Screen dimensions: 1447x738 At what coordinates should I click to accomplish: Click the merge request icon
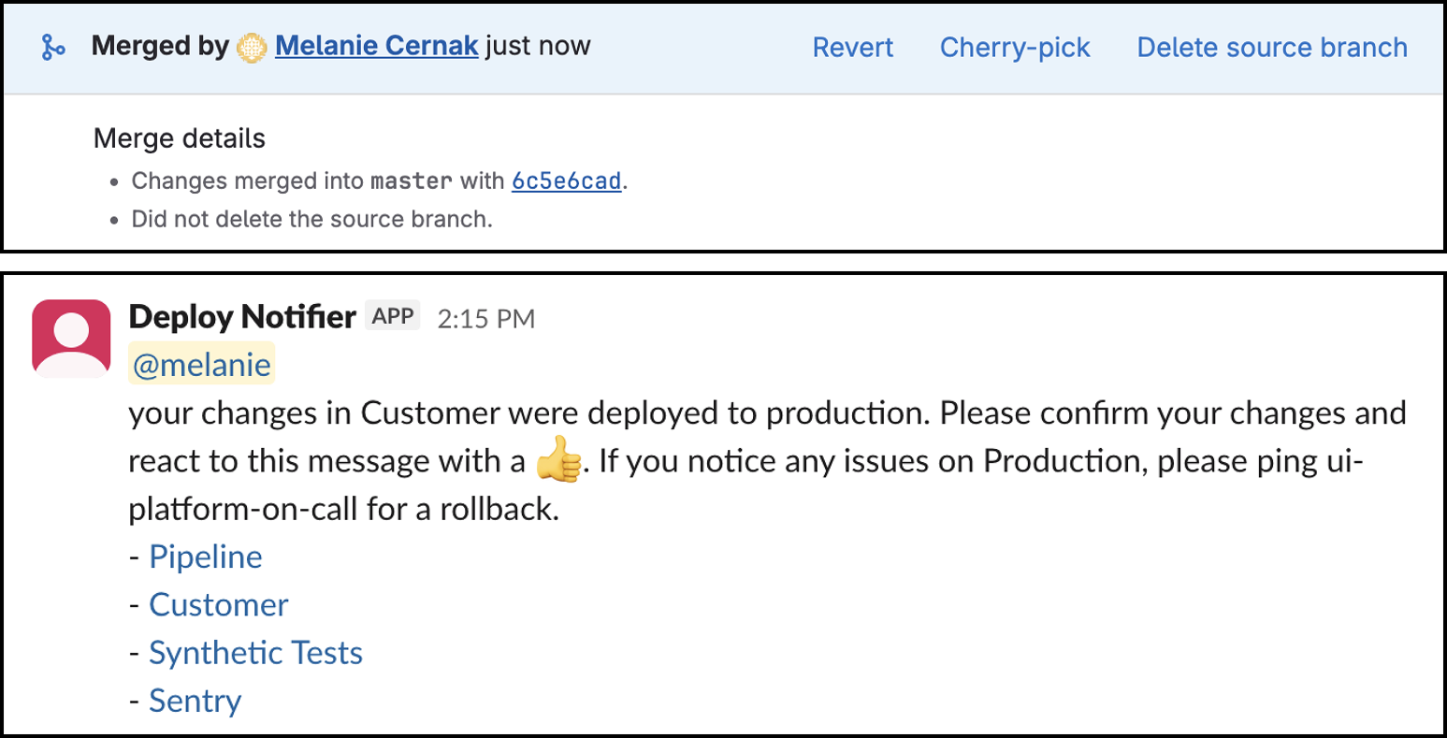coord(53,47)
